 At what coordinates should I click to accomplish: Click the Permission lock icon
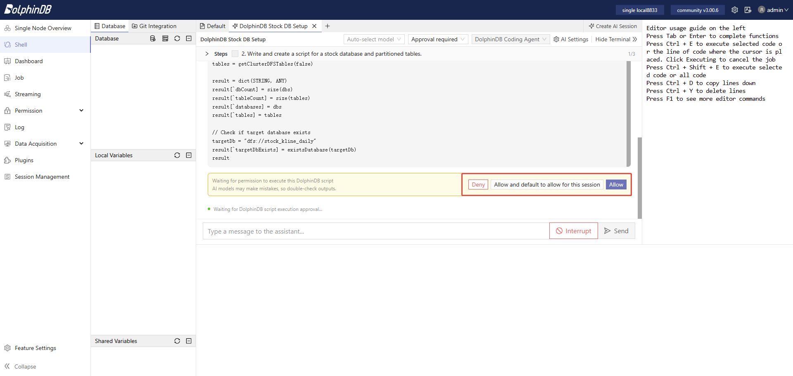click(7, 111)
